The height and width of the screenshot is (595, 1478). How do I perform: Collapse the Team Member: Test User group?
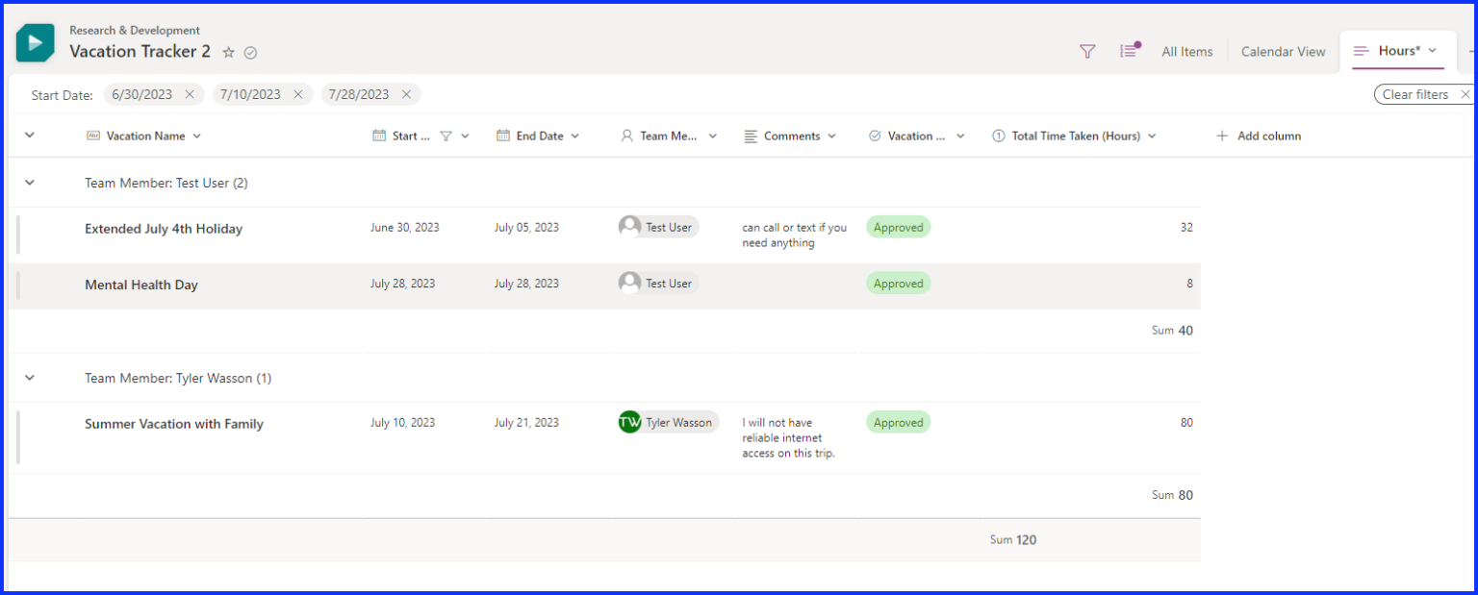pyautogui.click(x=28, y=182)
